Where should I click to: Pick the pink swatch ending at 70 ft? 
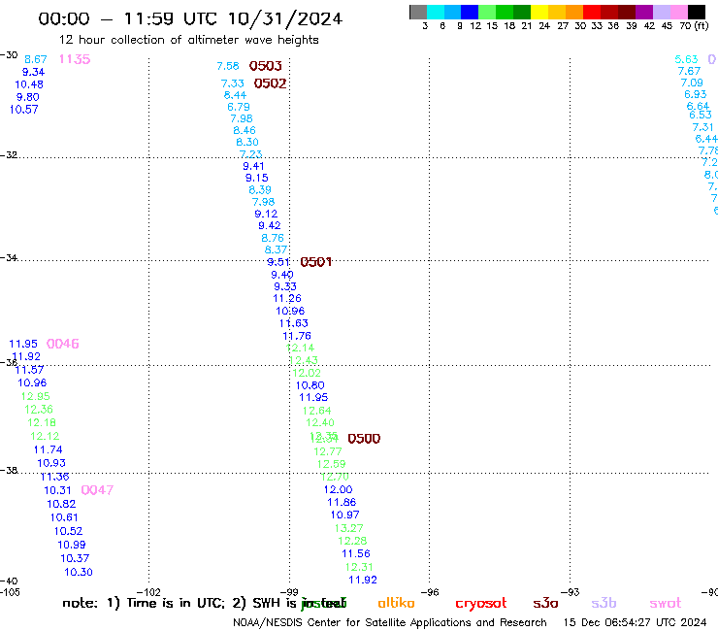click(x=679, y=12)
